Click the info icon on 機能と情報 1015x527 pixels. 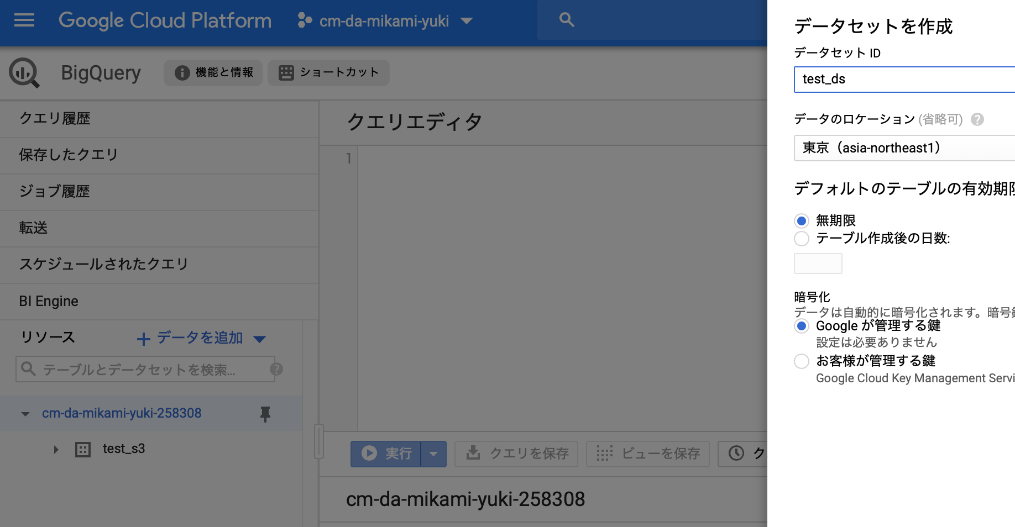[x=181, y=72]
